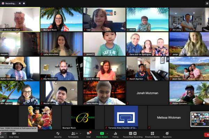Viewport: 209px width, 139px height.
Task: Toggle Pause/Stop Recording in the toolbar
Action: (x=132, y=133)
